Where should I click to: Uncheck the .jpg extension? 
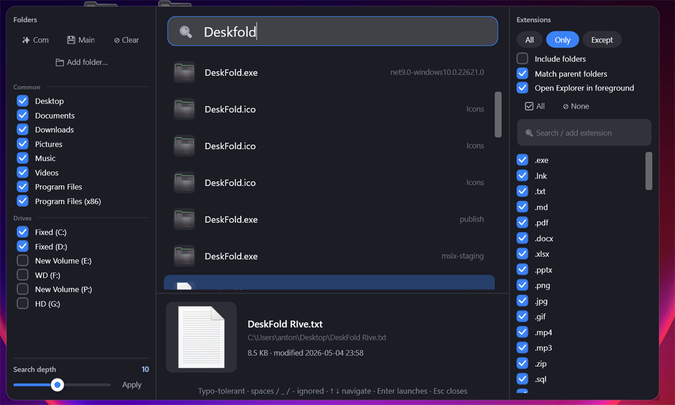(523, 301)
